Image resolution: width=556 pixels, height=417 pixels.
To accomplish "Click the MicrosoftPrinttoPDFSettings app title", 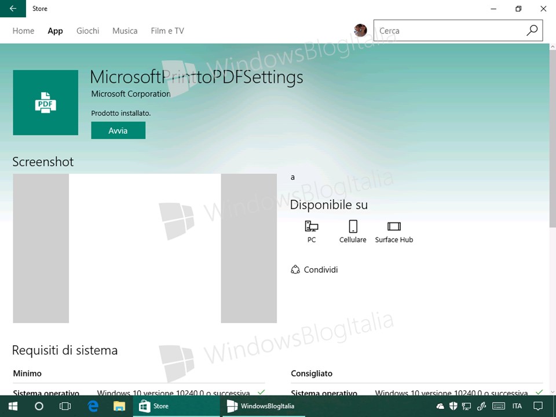I will pos(197,77).
